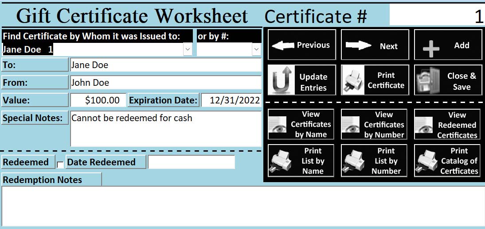The height and width of the screenshot is (229, 485).
Task: Click the Next record arrow icon
Action: 358,45
